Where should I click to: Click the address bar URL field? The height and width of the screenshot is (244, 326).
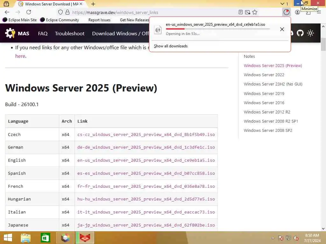coord(154,12)
